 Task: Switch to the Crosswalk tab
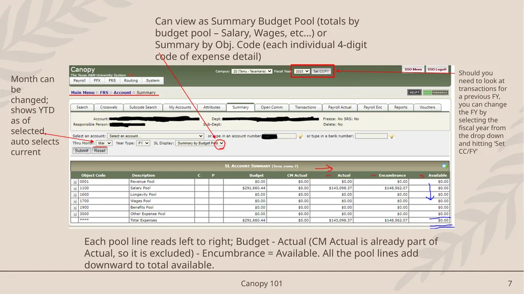tap(108, 107)
